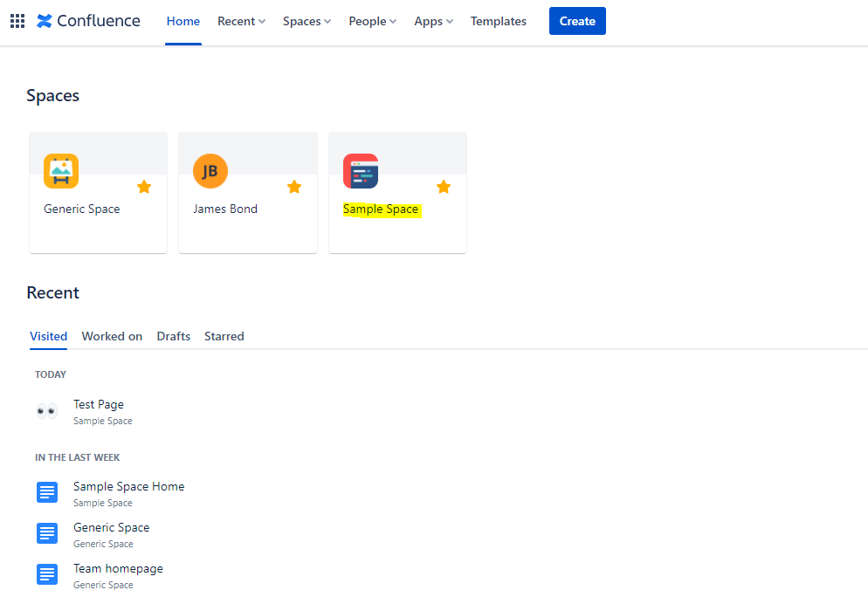The width and height of the screenshot is (868, 597).
Task: Expand the People dropdown menu
Action: pyautogui.click(x=373, y=21)
